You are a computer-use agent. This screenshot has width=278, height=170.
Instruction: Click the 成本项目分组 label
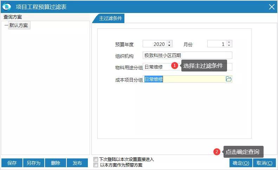pyautogui.click(x=129, y=80)
